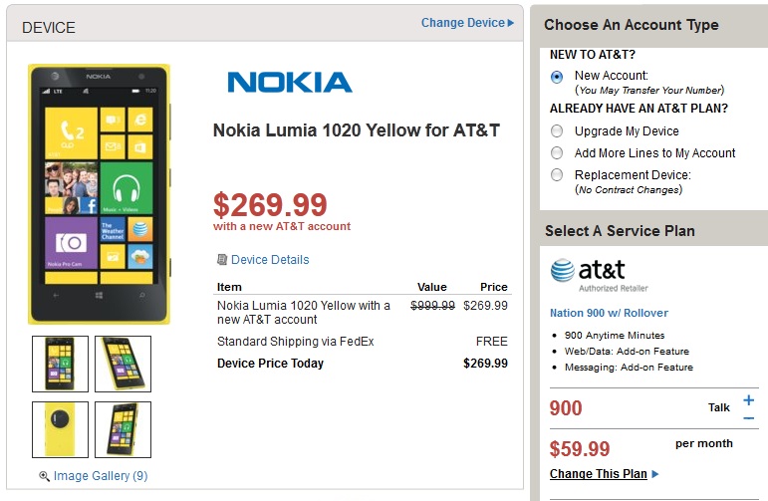Decrease talk minutes with minus icon

(748, 417)
